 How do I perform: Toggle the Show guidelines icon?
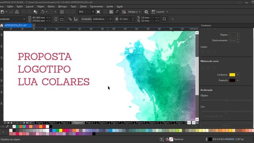(117, 12)
